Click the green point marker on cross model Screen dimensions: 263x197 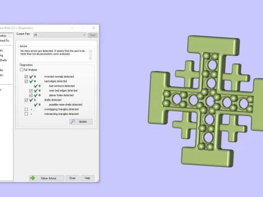click(214, 101)
